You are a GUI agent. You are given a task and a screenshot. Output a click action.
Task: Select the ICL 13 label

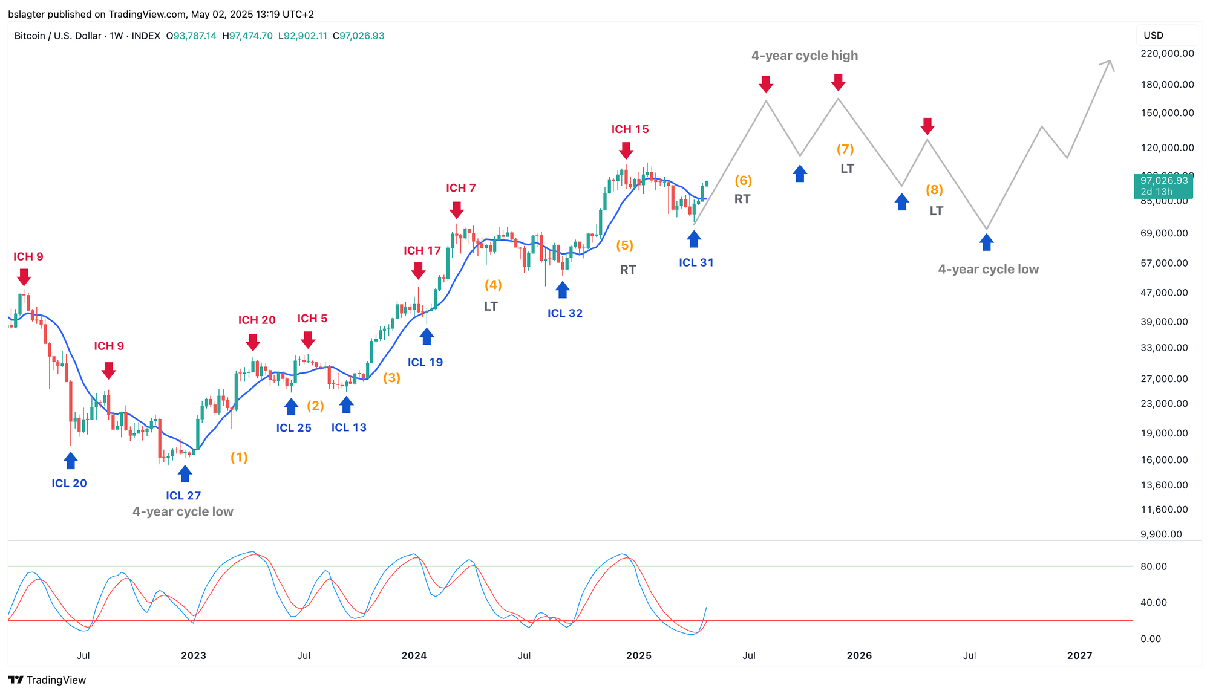click(x=349, y=427)
